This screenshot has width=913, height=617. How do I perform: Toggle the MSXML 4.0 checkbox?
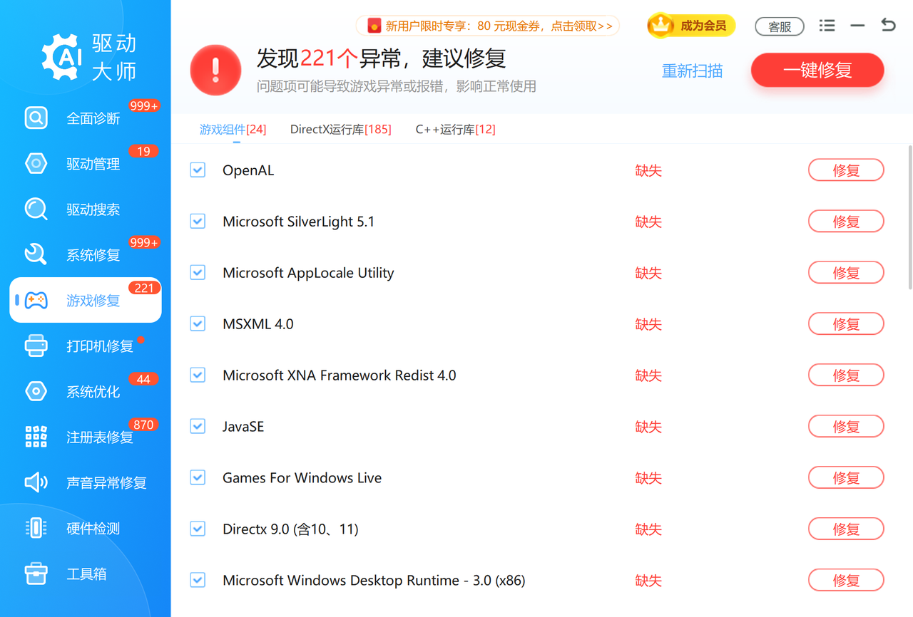(x=198, y=324)
